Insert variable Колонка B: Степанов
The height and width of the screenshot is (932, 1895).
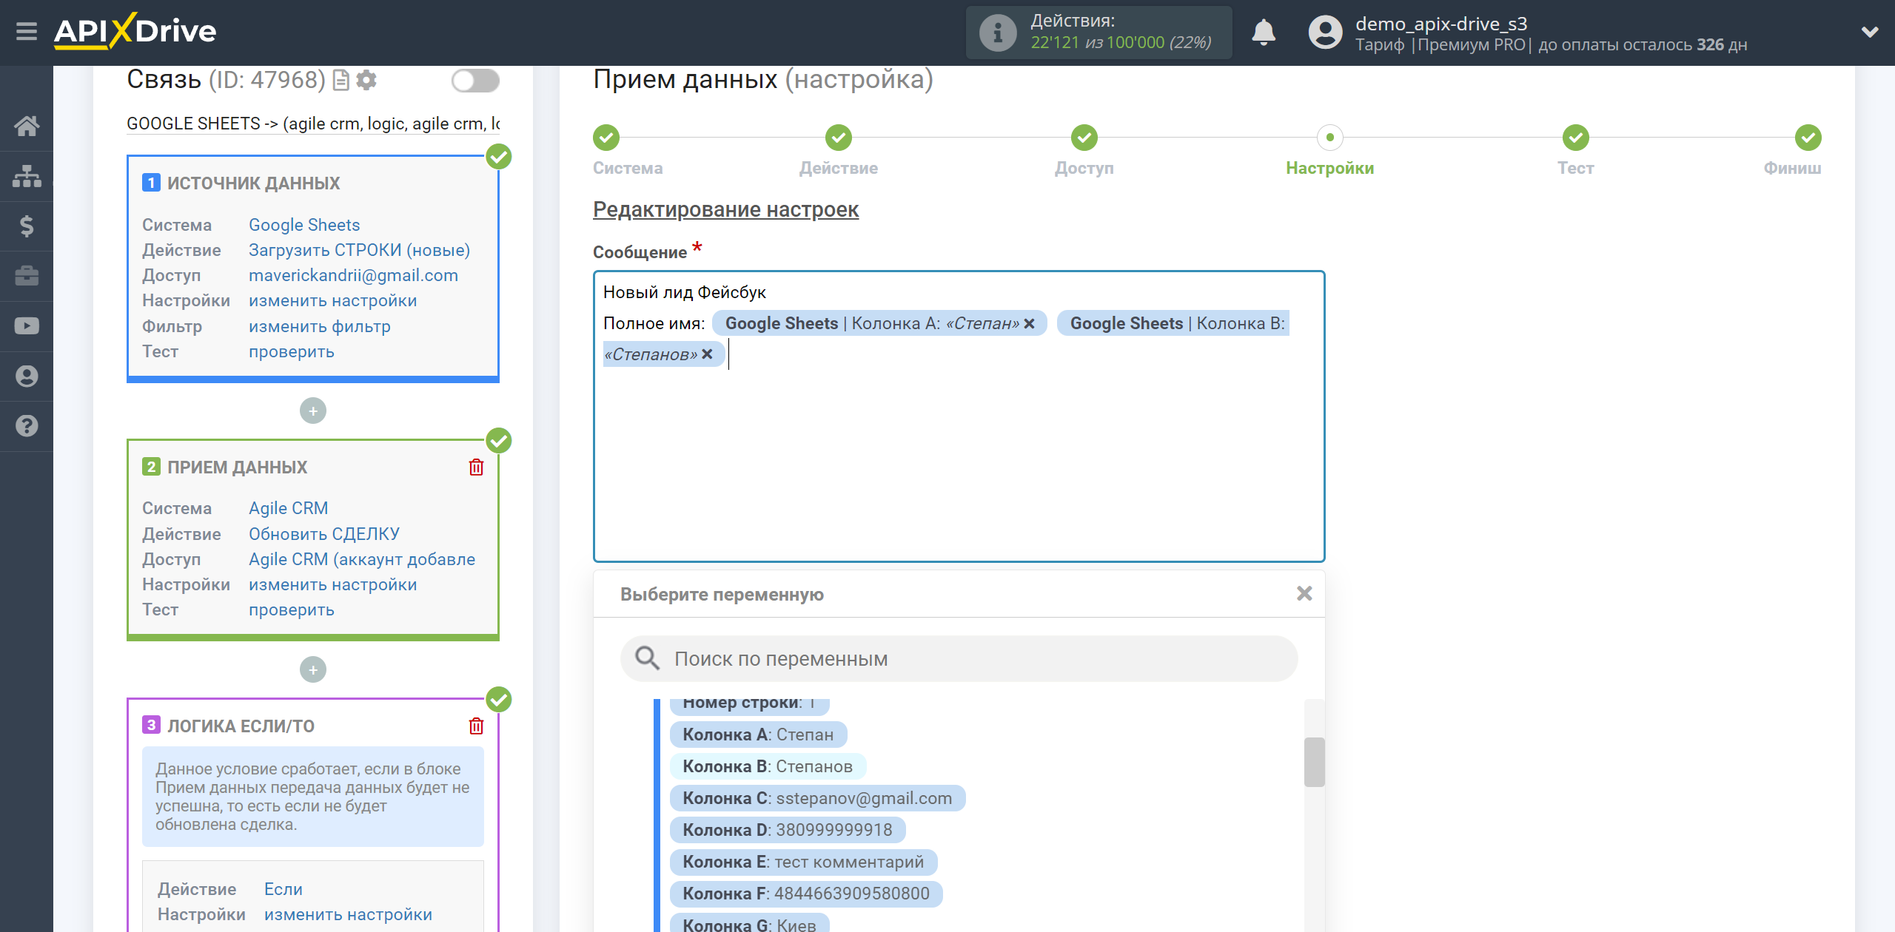[768, 766]
